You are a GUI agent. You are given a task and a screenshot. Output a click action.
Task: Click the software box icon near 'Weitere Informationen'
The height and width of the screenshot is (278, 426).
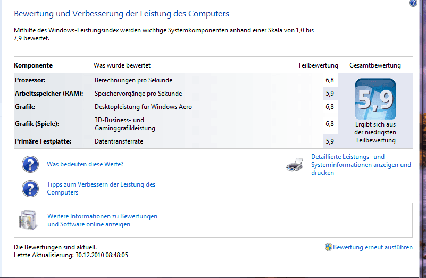tap(28, 220)
